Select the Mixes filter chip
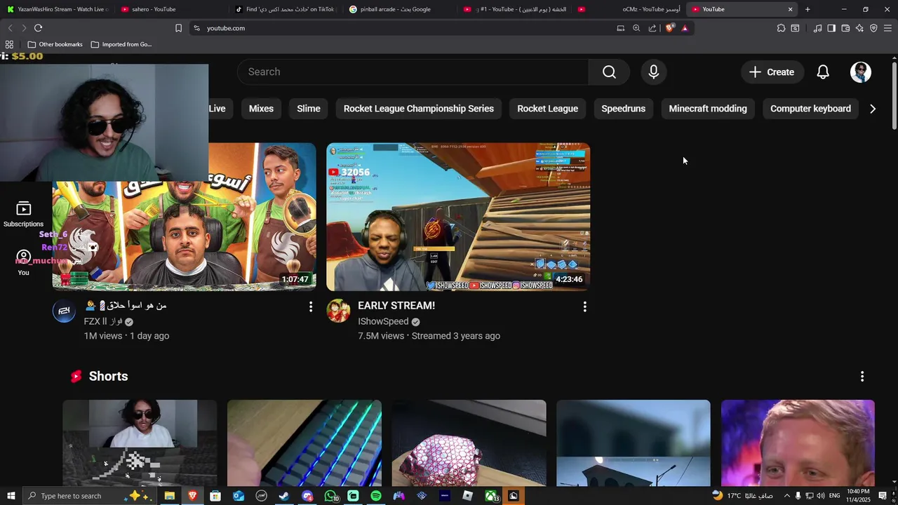Viewport: 898px width, 505px height. [261, 109]
